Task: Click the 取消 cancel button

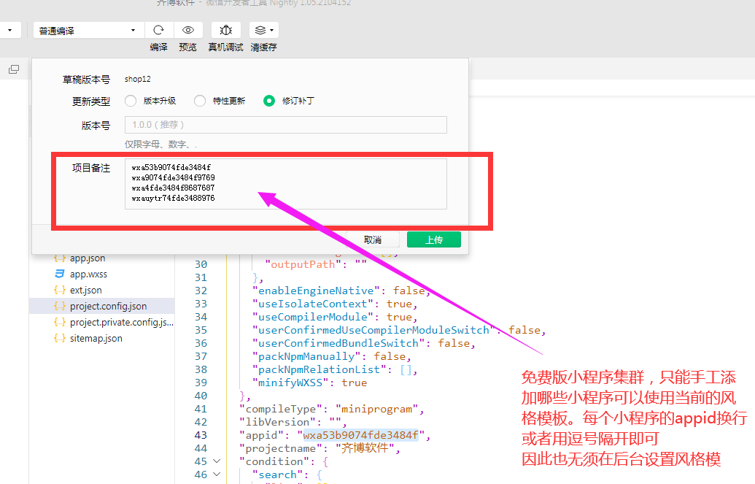Action: pos(372,240)
